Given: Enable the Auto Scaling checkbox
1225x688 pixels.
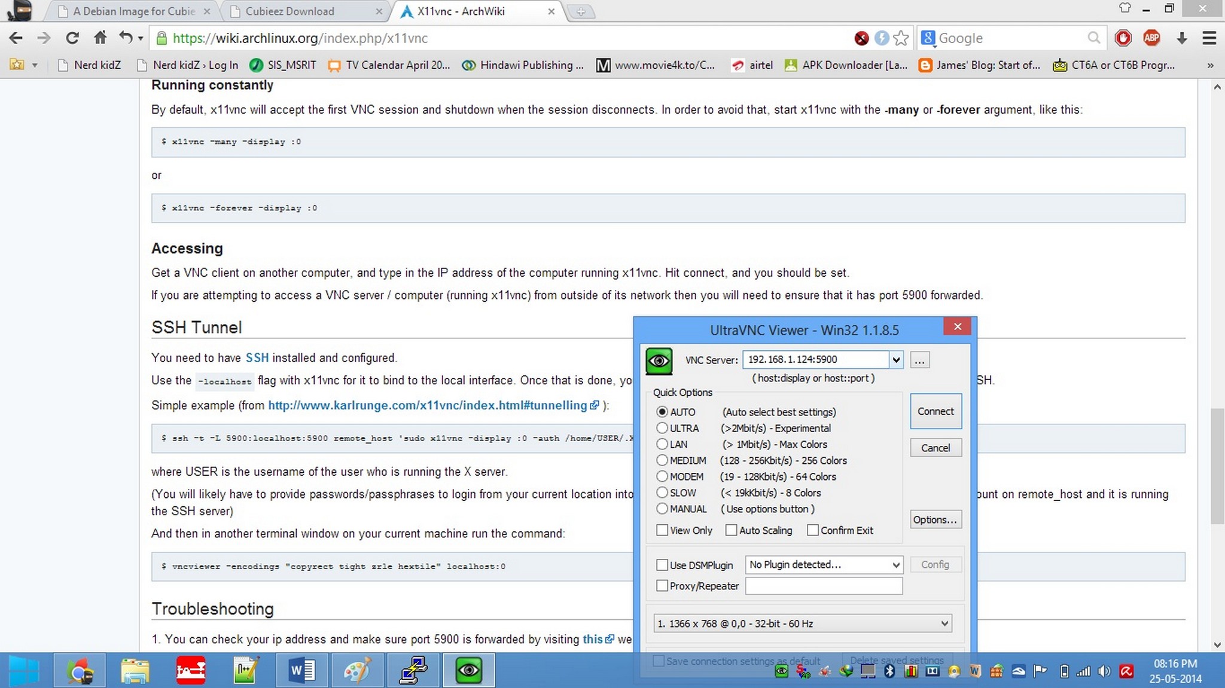Looking at the screenshot, I should [731, 530].
